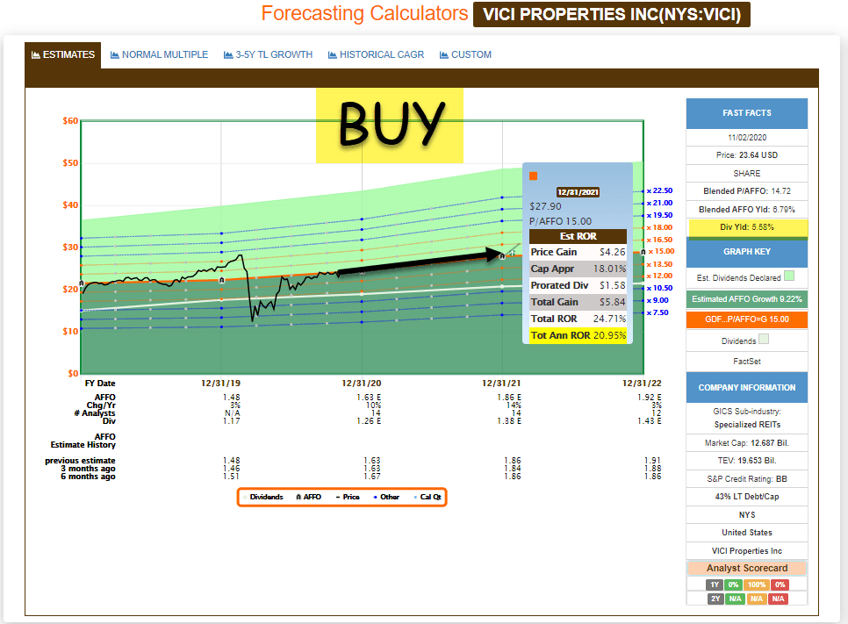The height and width of the screenshot is (624, 848).
Task: Click the x 22.50 multiple line label
Action: [x=660, y=190]
